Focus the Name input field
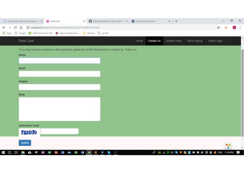Image resolution: width=244 pixels, height=173 pixels. pos(59,61)
